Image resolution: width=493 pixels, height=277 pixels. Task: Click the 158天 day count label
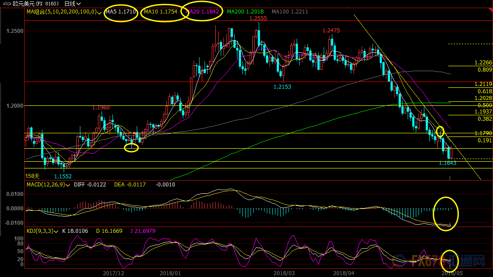pos(33,176)
